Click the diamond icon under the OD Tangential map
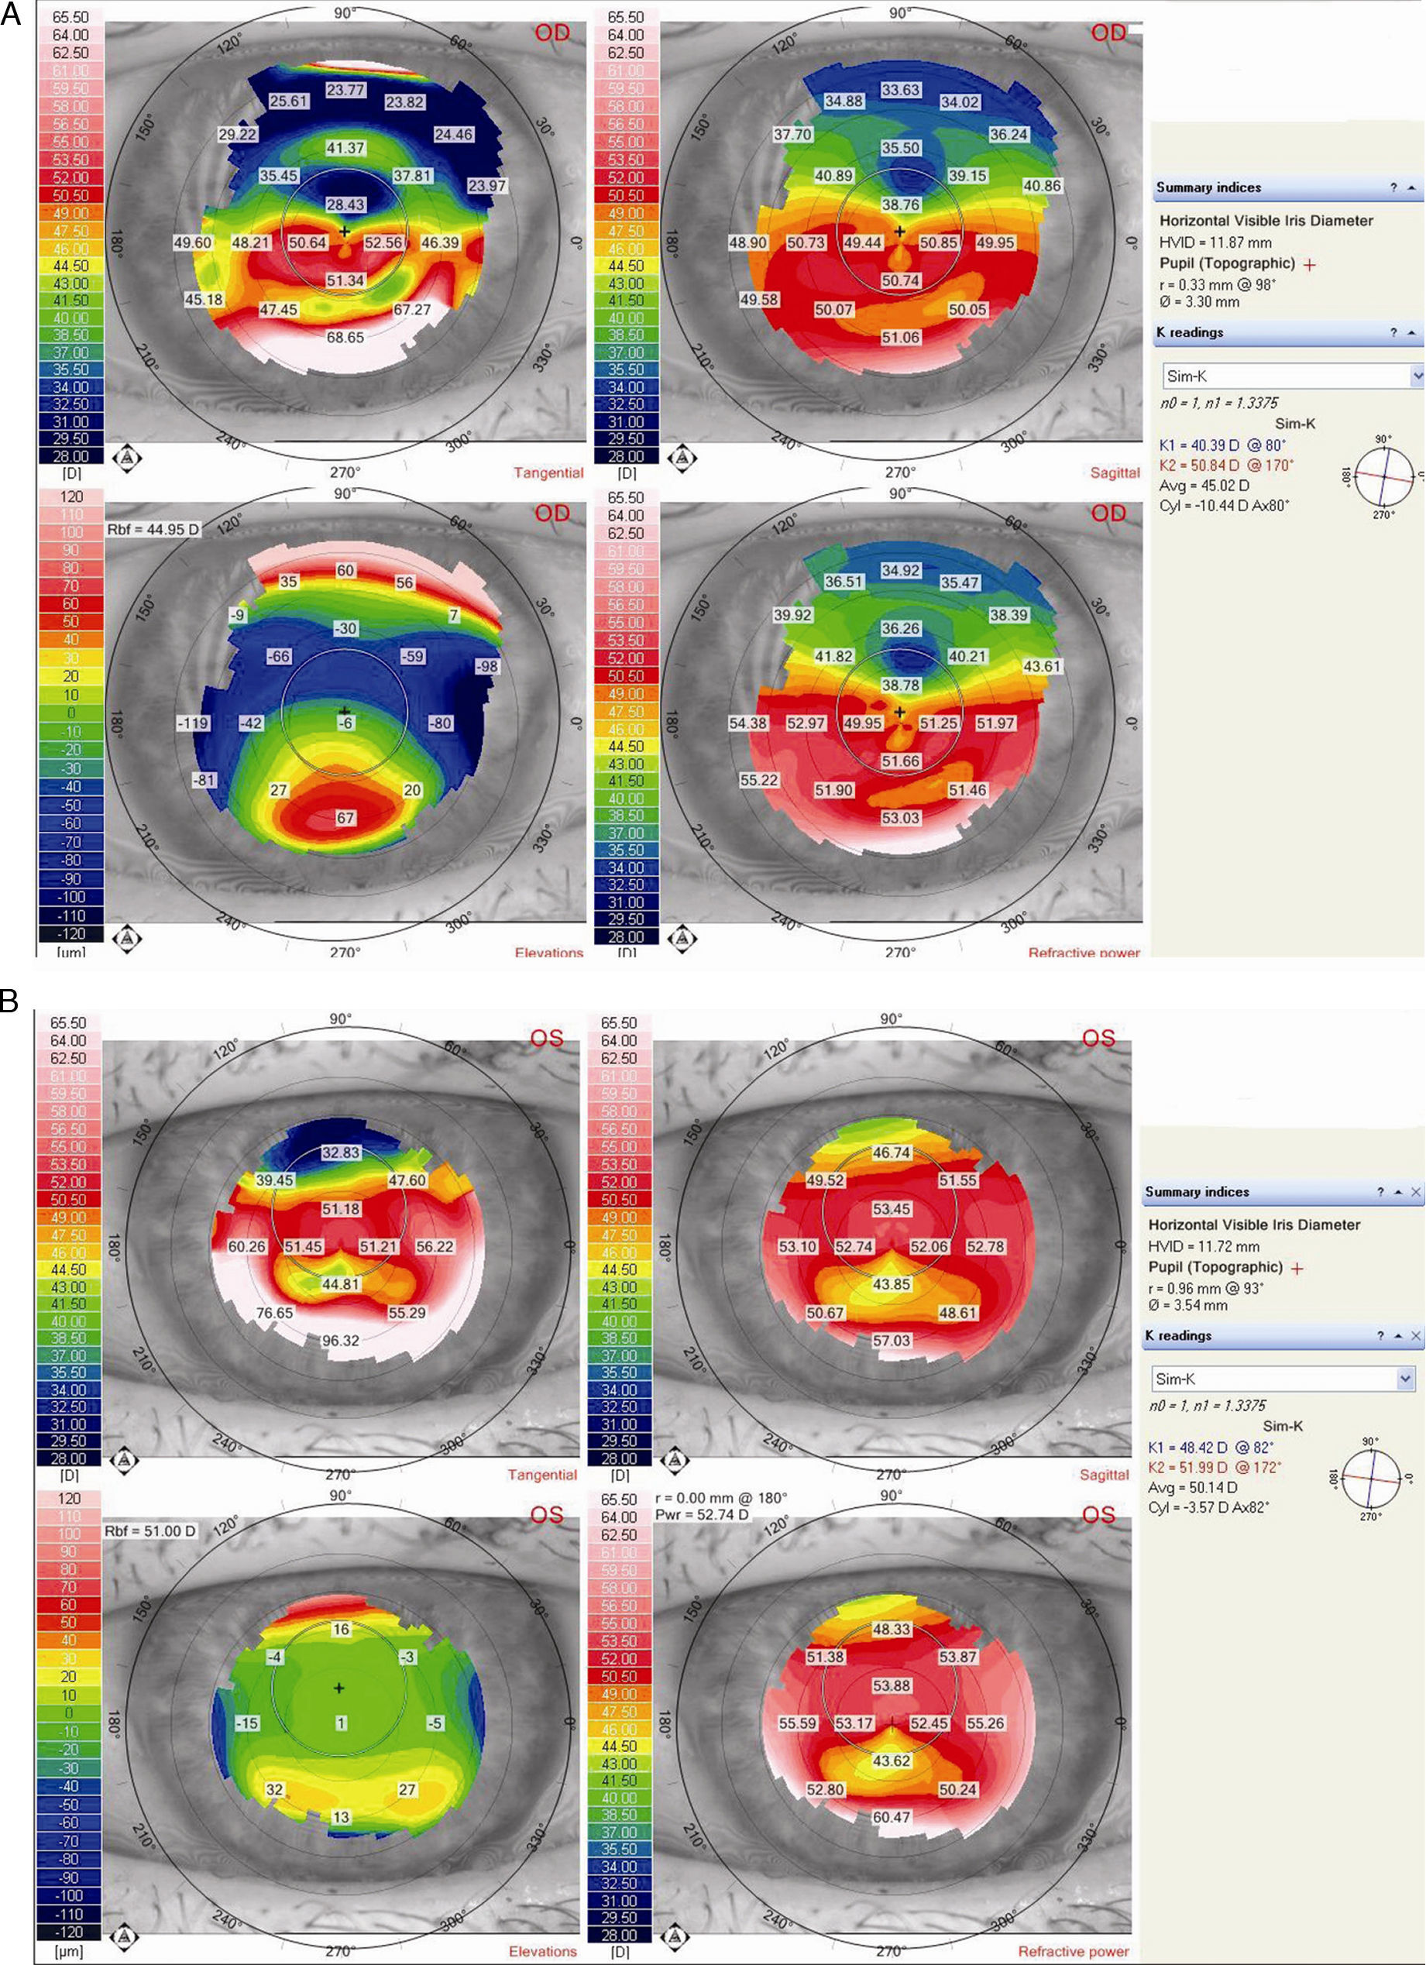The height and width of the screenshot is (1965, 1426). [x=127, y=458]
